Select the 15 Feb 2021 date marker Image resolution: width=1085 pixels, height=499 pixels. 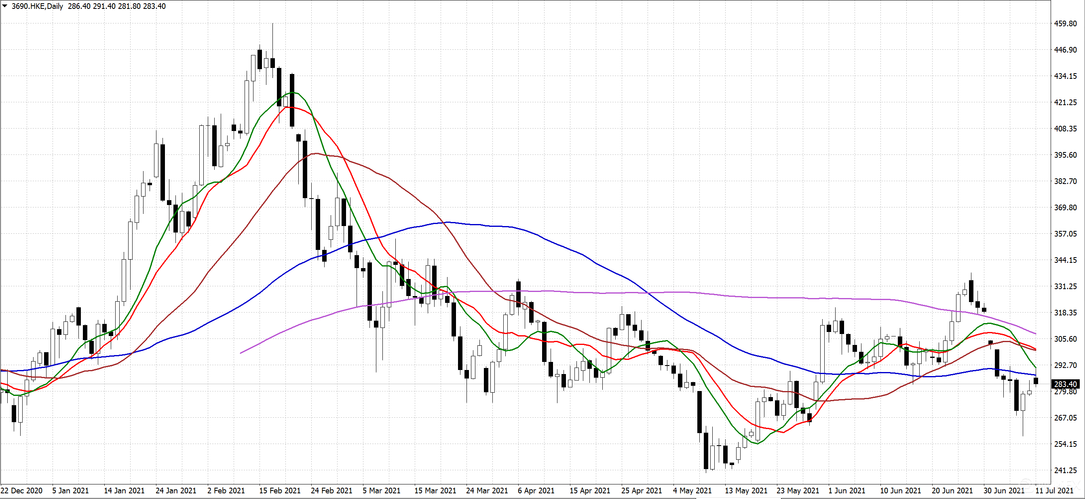[280, 491]
